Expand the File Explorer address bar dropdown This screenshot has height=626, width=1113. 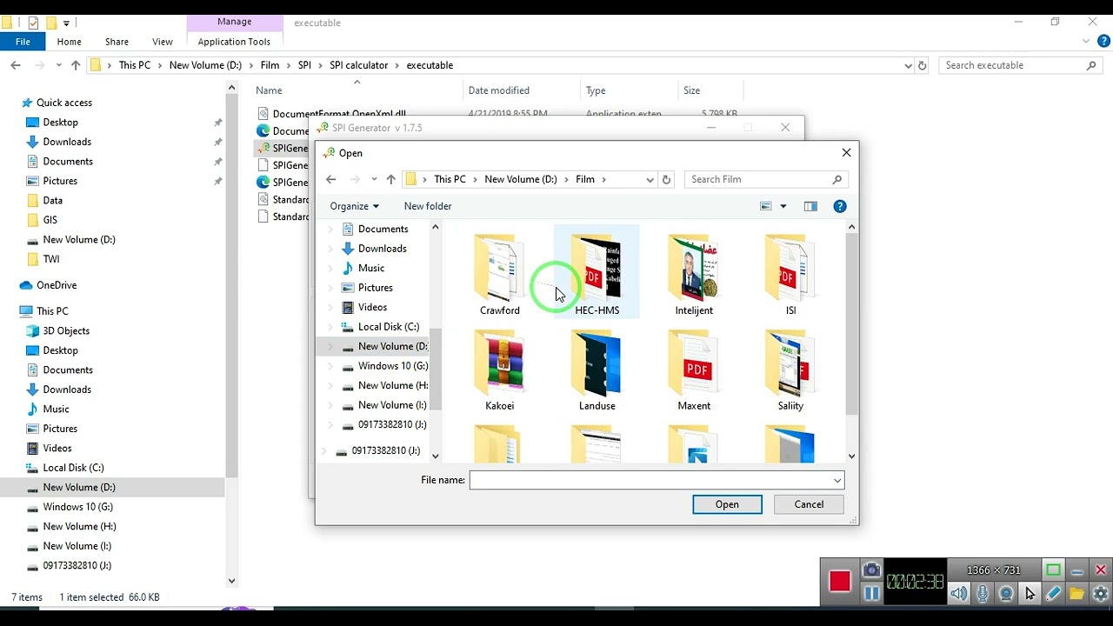908,65
